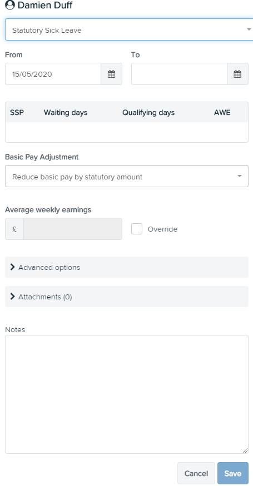Click into the Notes text area
253x486 pixels.
[127, 394]
